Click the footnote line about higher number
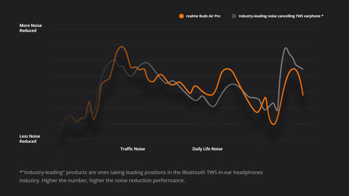The width and height of the screenshot is (349, 196). click(x=102, y=180)
